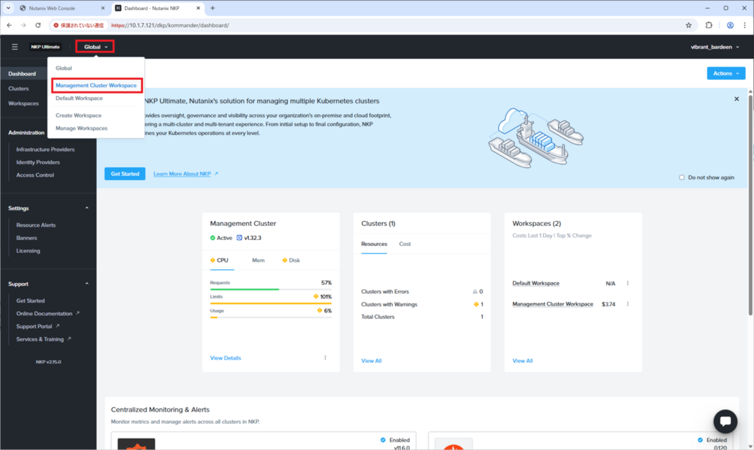Go back to the previous page

pos(9,25)
